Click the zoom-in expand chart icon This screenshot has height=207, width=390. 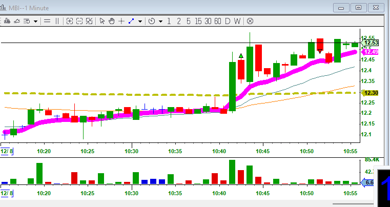[69, 21]
